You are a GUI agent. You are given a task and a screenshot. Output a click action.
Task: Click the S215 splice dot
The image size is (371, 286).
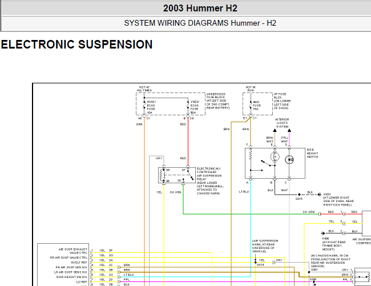(x=299, y=195)
